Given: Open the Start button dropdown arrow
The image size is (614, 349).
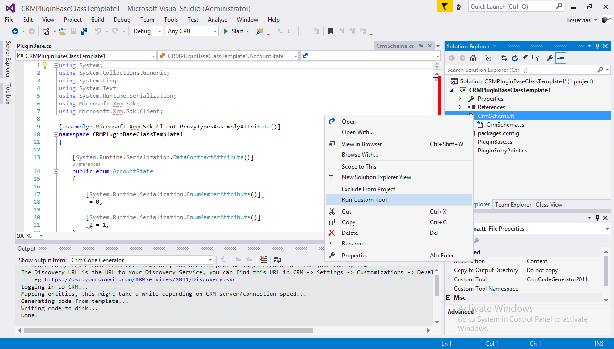Looking at the screenshot, I should click(x=248, y=31).
